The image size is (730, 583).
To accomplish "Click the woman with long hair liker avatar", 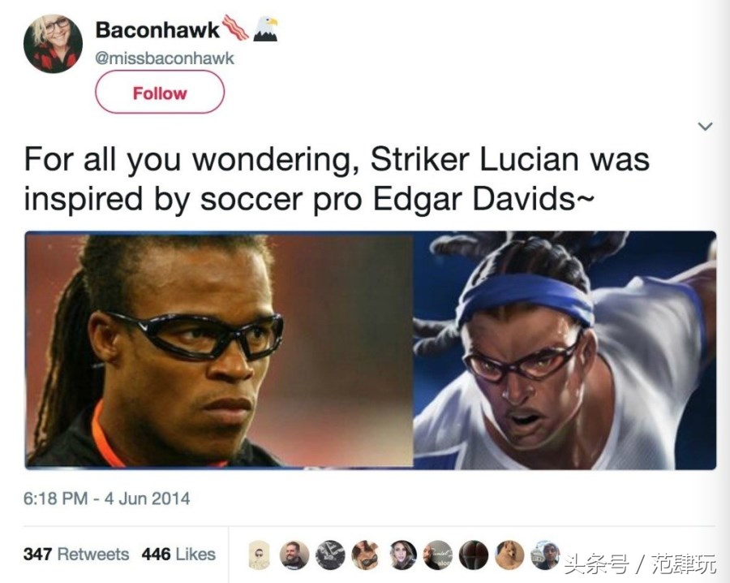I will (x=402, y=555).
